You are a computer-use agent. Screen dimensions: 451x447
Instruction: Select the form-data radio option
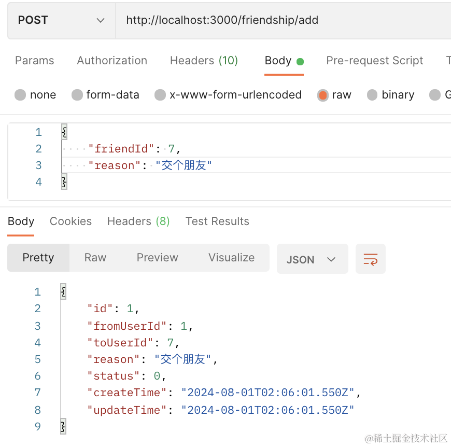[x=77, y=95]
